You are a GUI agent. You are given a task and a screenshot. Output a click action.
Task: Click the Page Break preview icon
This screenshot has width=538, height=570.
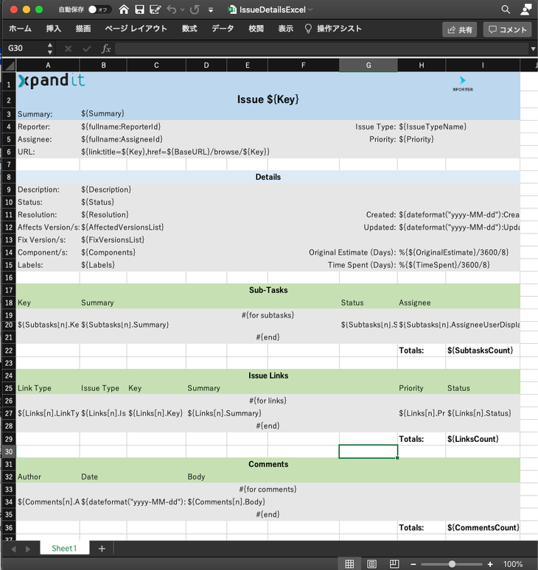394,564
